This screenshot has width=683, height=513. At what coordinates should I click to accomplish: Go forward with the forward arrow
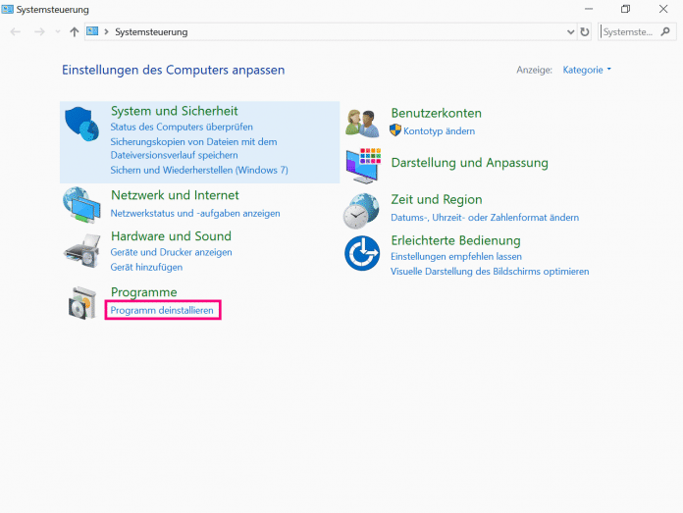pos(39,31)
